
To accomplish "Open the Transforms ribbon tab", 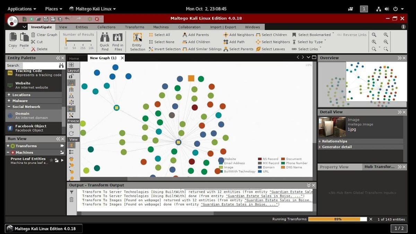I will tap(135, 27).
